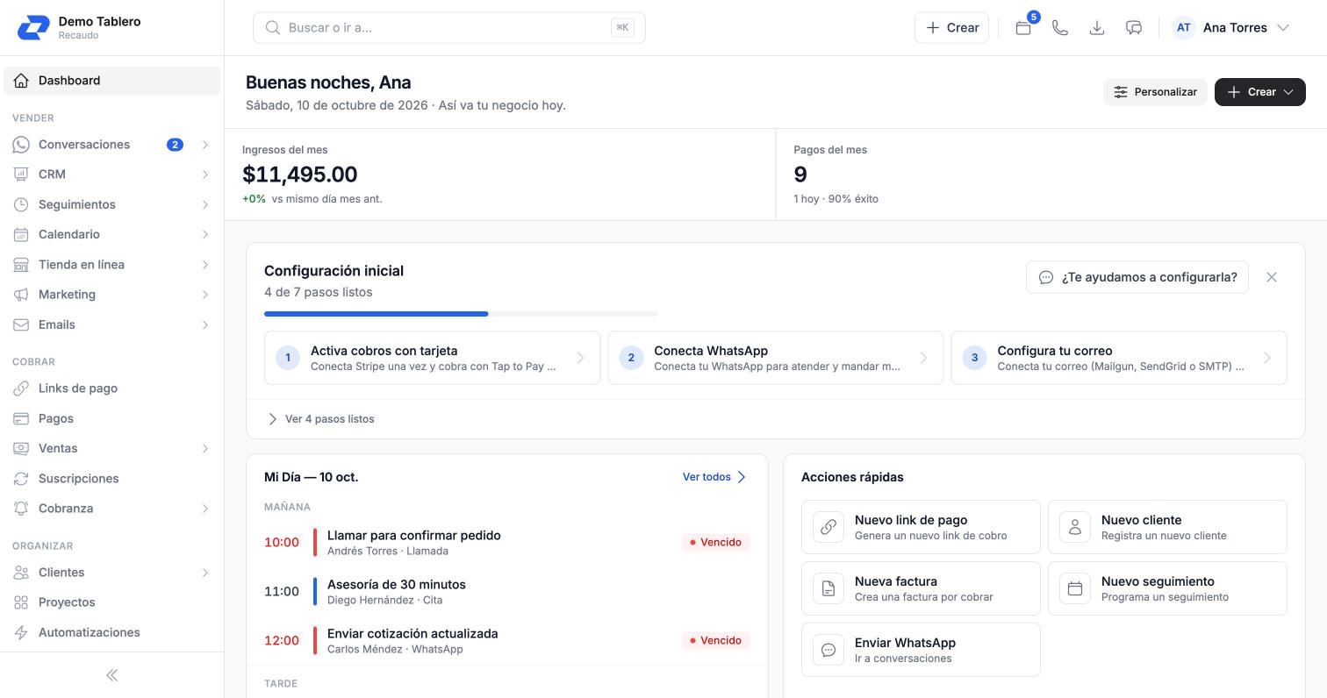This screenshot has height=698, width=1327.
Task: Expand the Ventas submenu chevron
Action: [x=205, y=448]
